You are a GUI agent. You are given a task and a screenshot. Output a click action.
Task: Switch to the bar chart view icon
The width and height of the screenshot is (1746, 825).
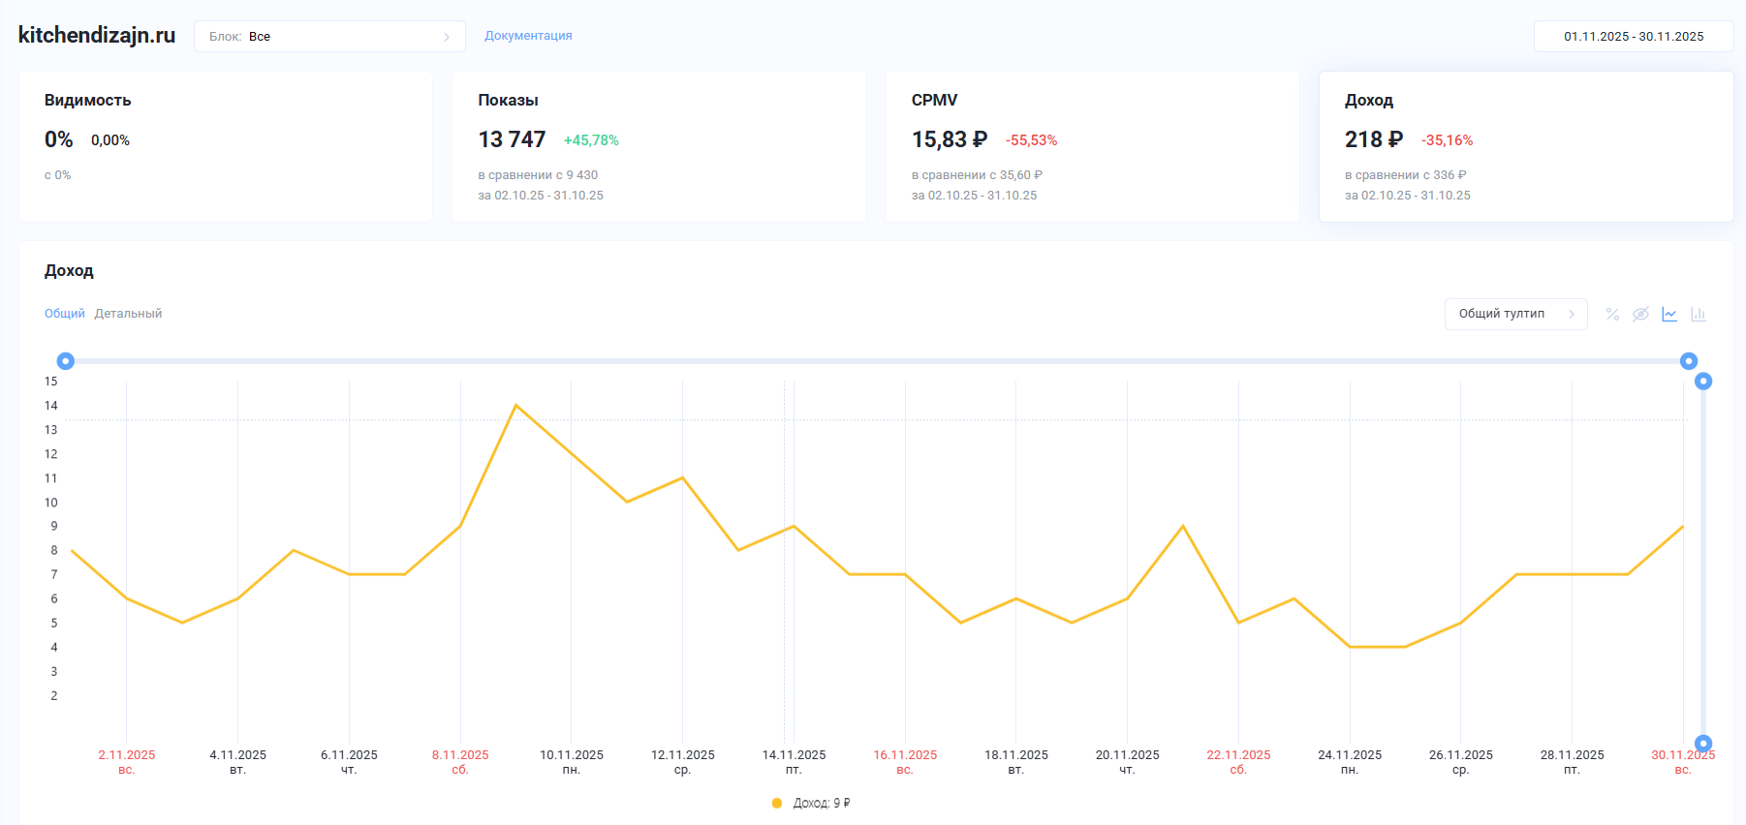[x=1699, y=314]
